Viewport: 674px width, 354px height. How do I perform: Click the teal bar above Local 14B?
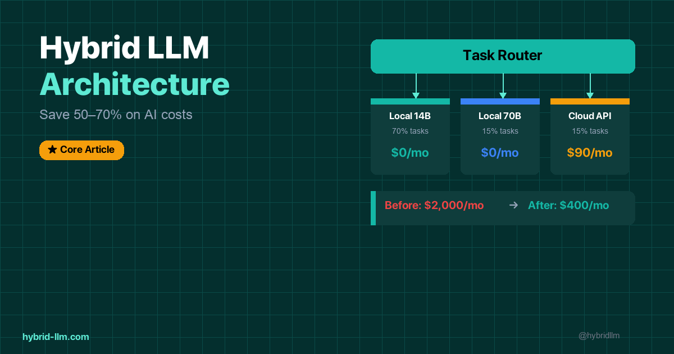click(410, 102)
